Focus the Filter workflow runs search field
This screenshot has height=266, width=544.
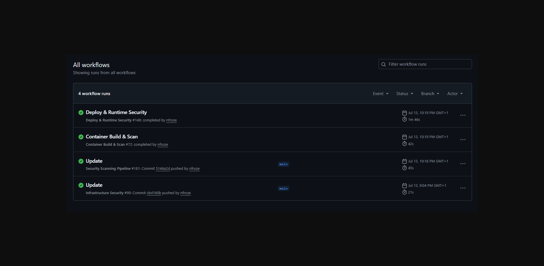(428, 64)
